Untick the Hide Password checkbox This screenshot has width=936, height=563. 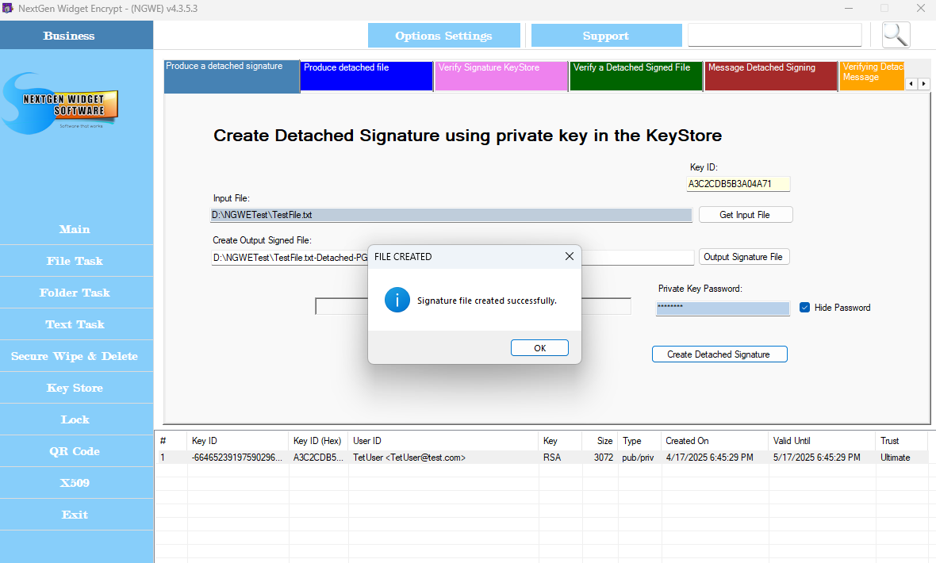point(804,308)
